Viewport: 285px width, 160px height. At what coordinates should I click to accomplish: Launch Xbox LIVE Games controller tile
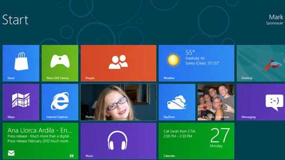[x=60, y=63]
